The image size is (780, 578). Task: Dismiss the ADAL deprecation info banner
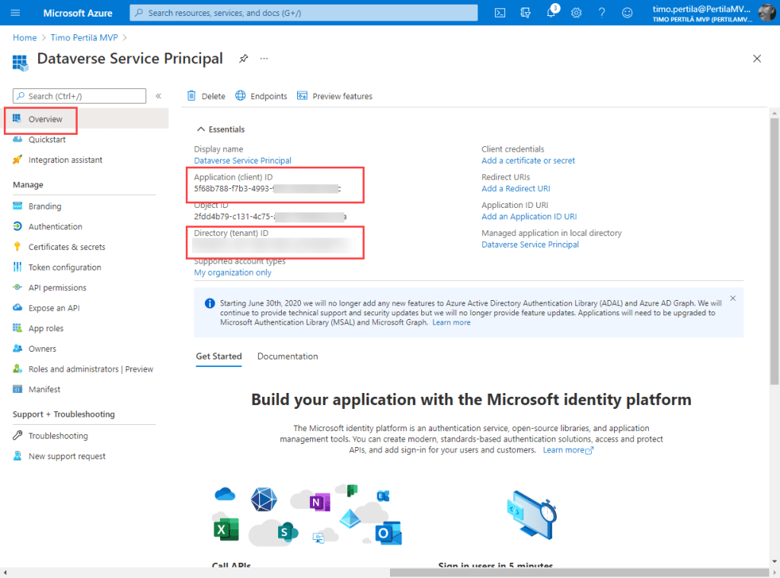click(x=733, y=299)
